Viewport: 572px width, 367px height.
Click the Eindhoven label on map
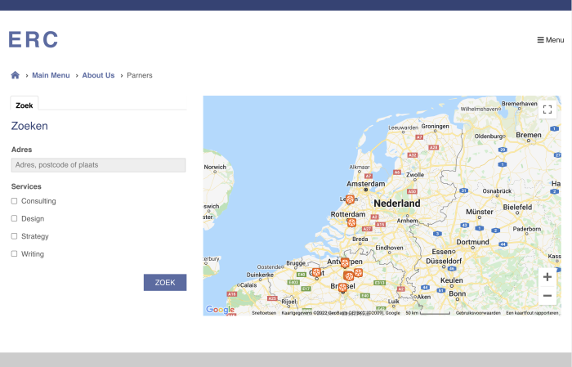[389, 248]
